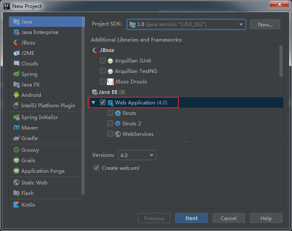Image resolution: width=292 pixels, height=231 pixels.
Task: Enable the WebServices checkbox
Action: click(110, 134)
